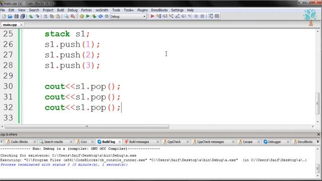
Task: Select the Build log tab
Action: click(x=109, y=142)
